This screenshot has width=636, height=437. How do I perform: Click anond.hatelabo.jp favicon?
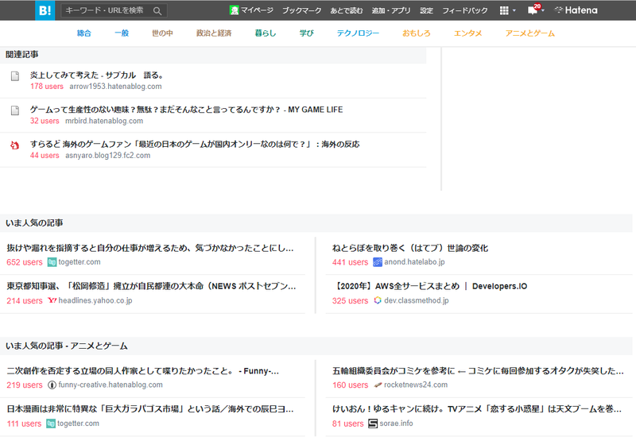coord(378,262)
